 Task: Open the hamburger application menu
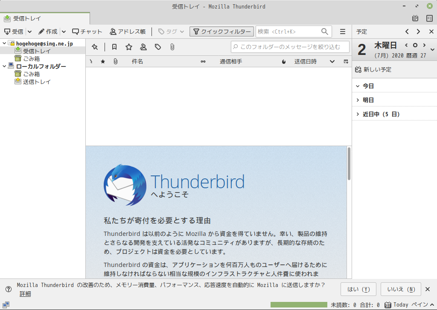pyautogui.click(x=343, y=32)
